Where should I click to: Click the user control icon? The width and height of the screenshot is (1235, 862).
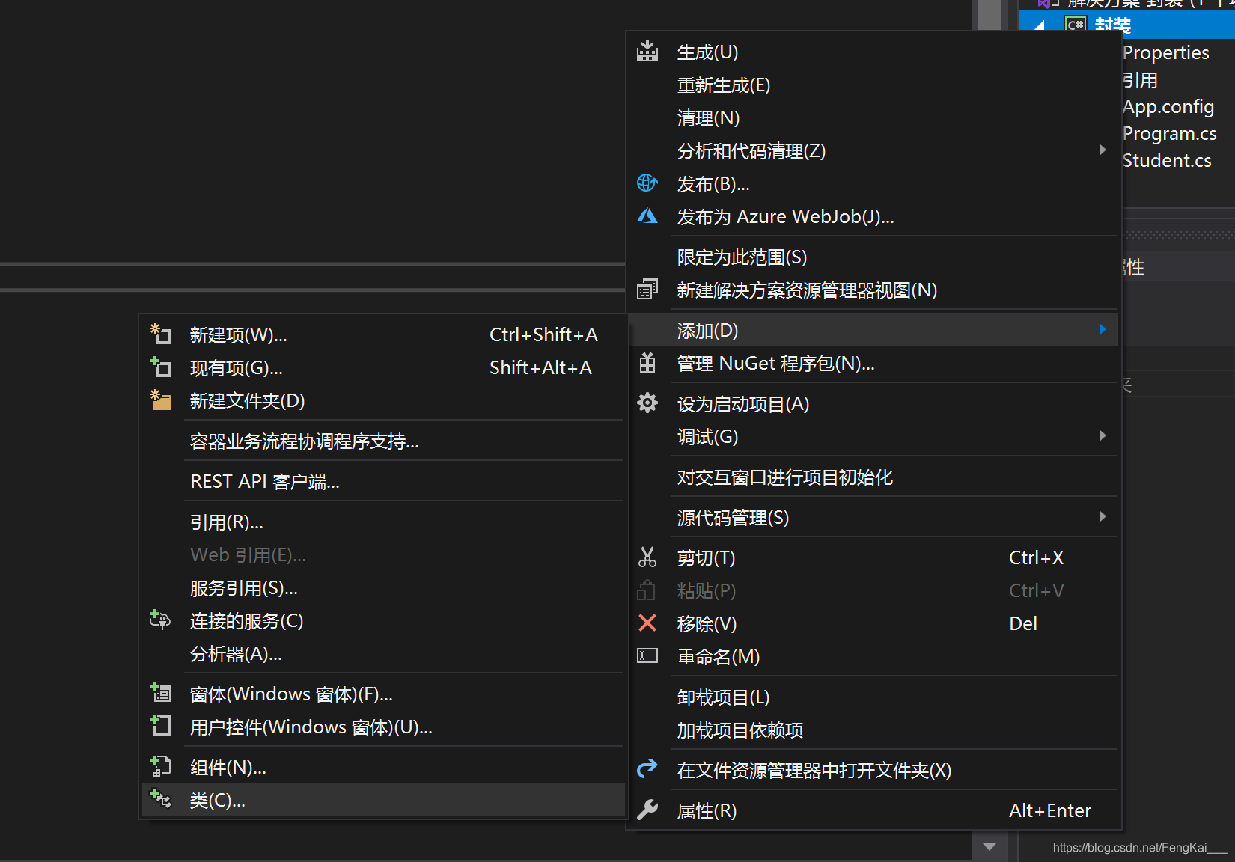point(160,726)
